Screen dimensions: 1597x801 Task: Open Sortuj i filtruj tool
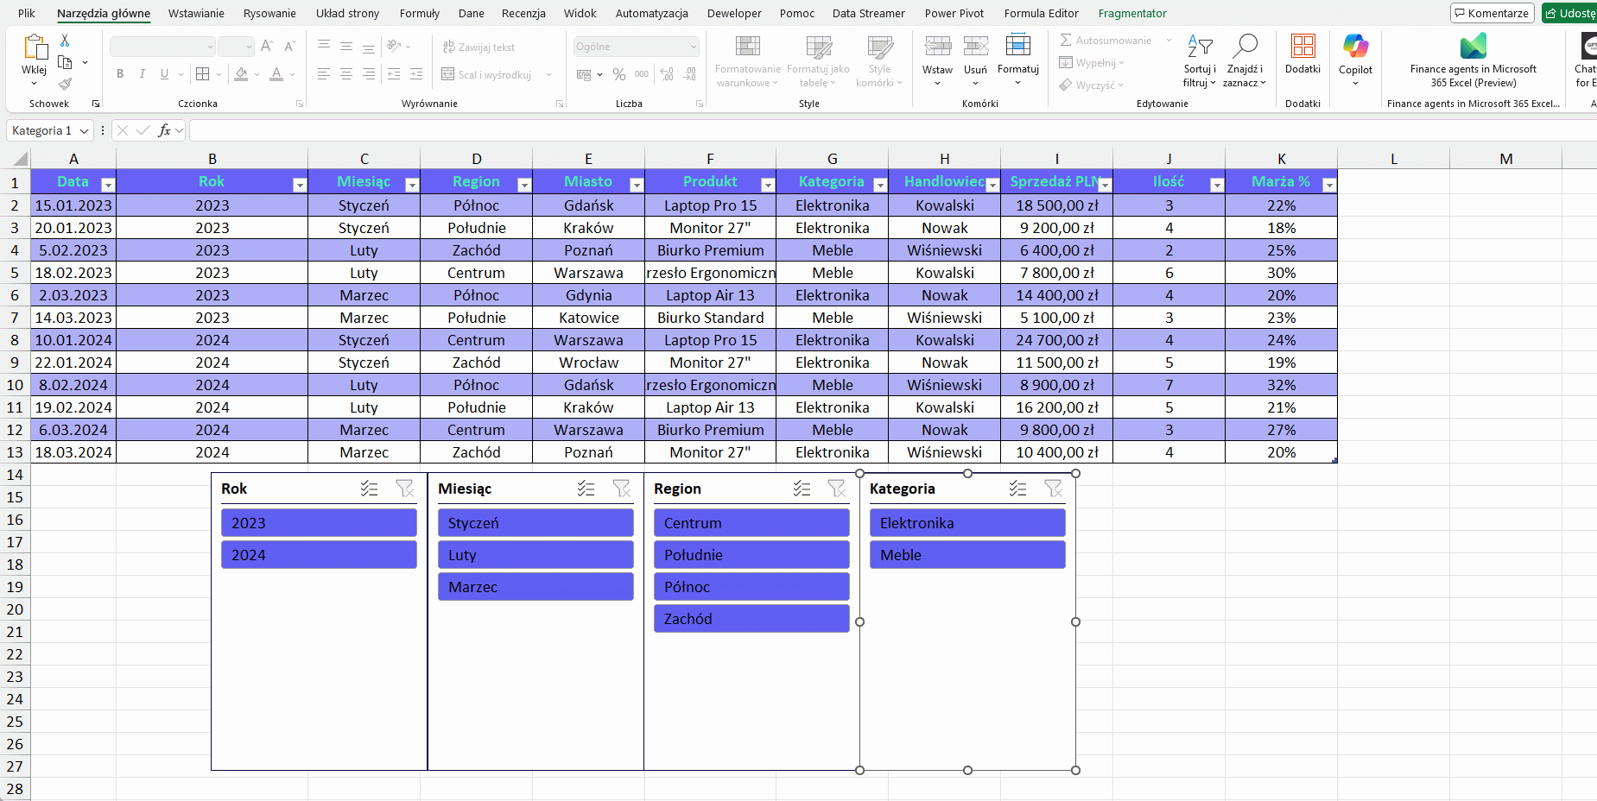tap(1199, 60)
